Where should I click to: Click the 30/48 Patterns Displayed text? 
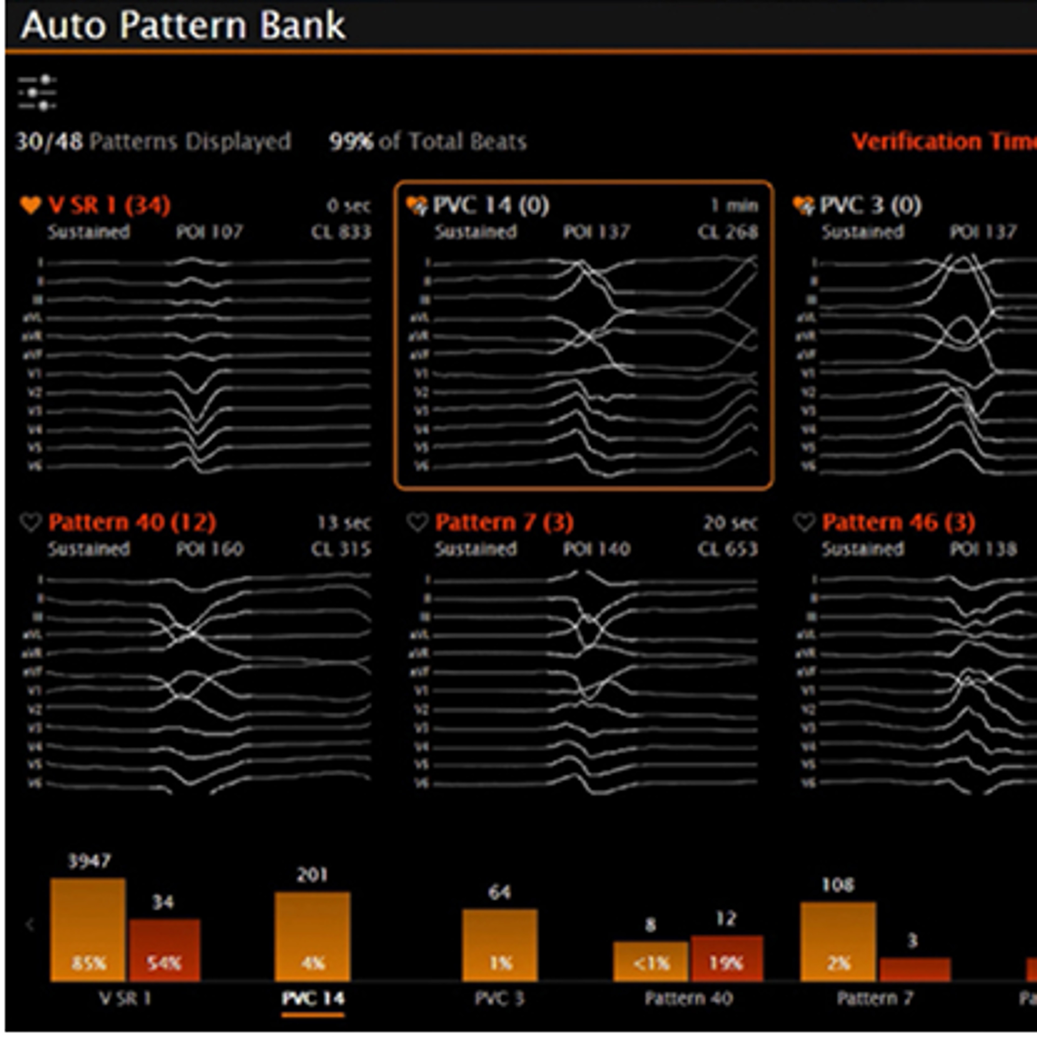point(153,142)
